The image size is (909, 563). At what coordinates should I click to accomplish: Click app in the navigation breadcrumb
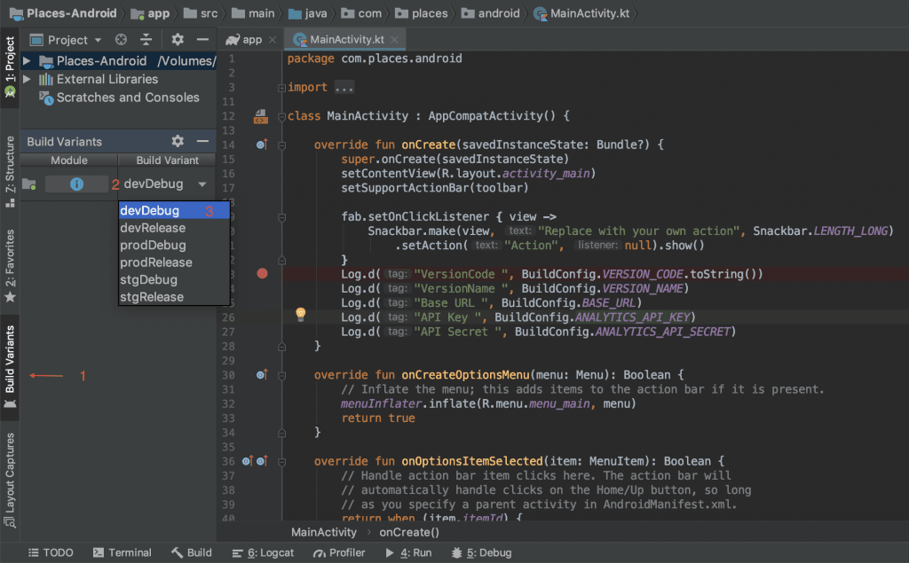[151, 13]
